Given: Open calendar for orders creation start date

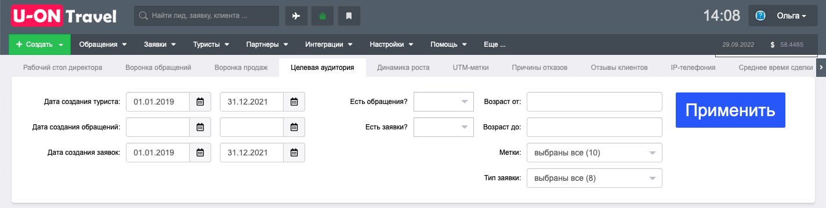Looking at the screenshot, I should (x=200, y=153).
